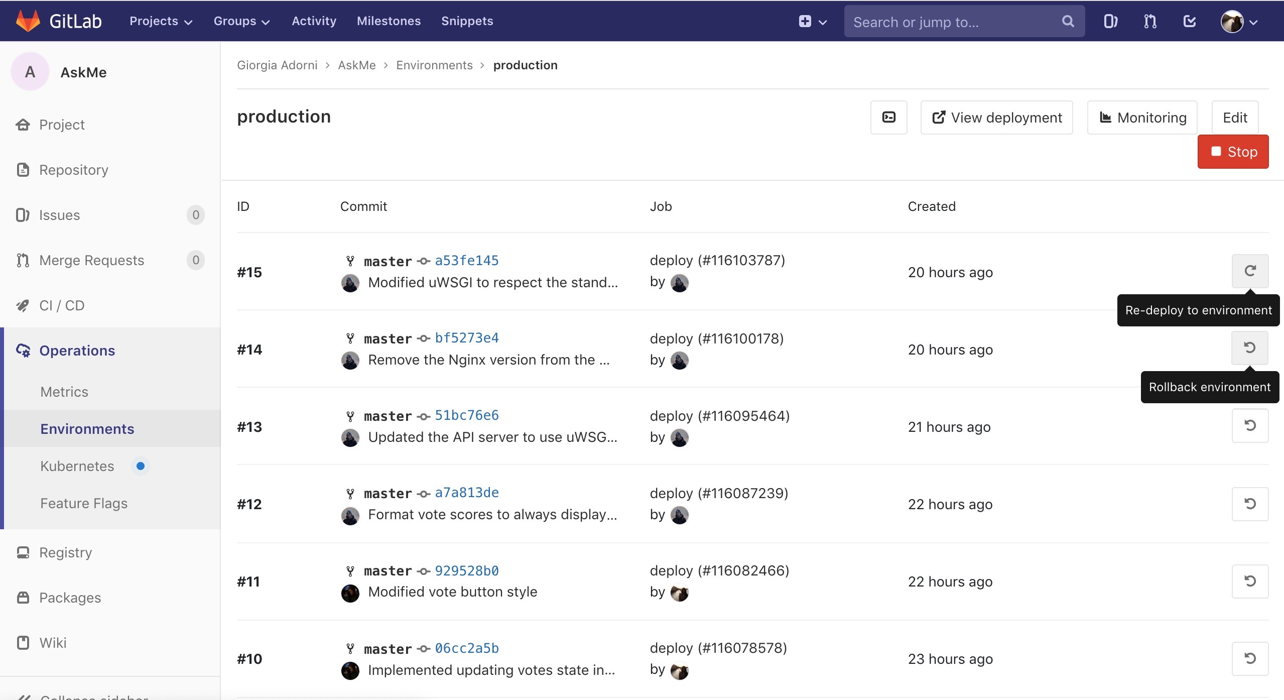Go to CI / CD sidebar section
The image size is (1284, 700).
(x=62, y=305)
